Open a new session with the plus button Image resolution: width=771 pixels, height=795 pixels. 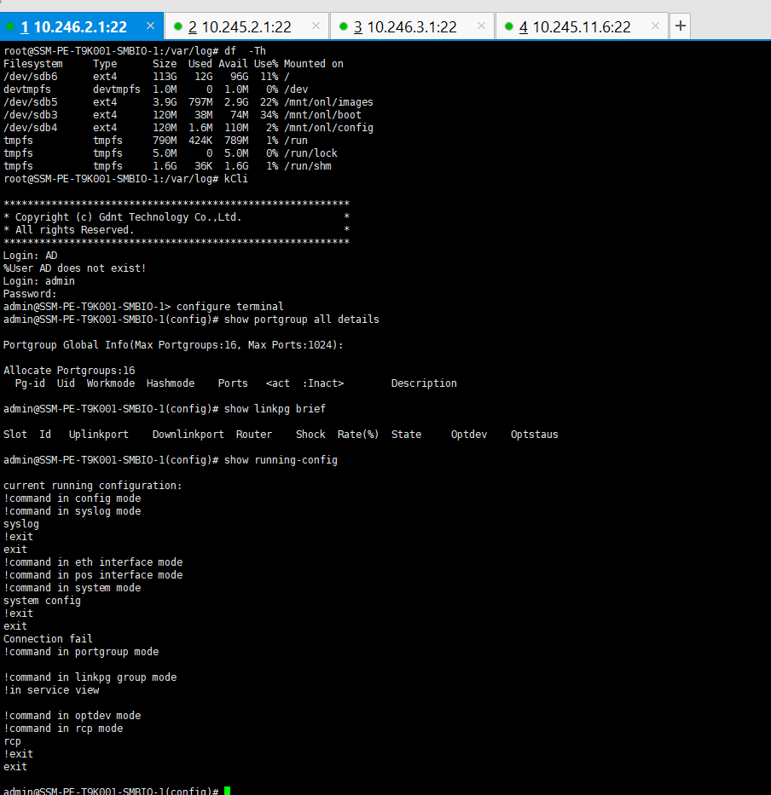point(680,26)
